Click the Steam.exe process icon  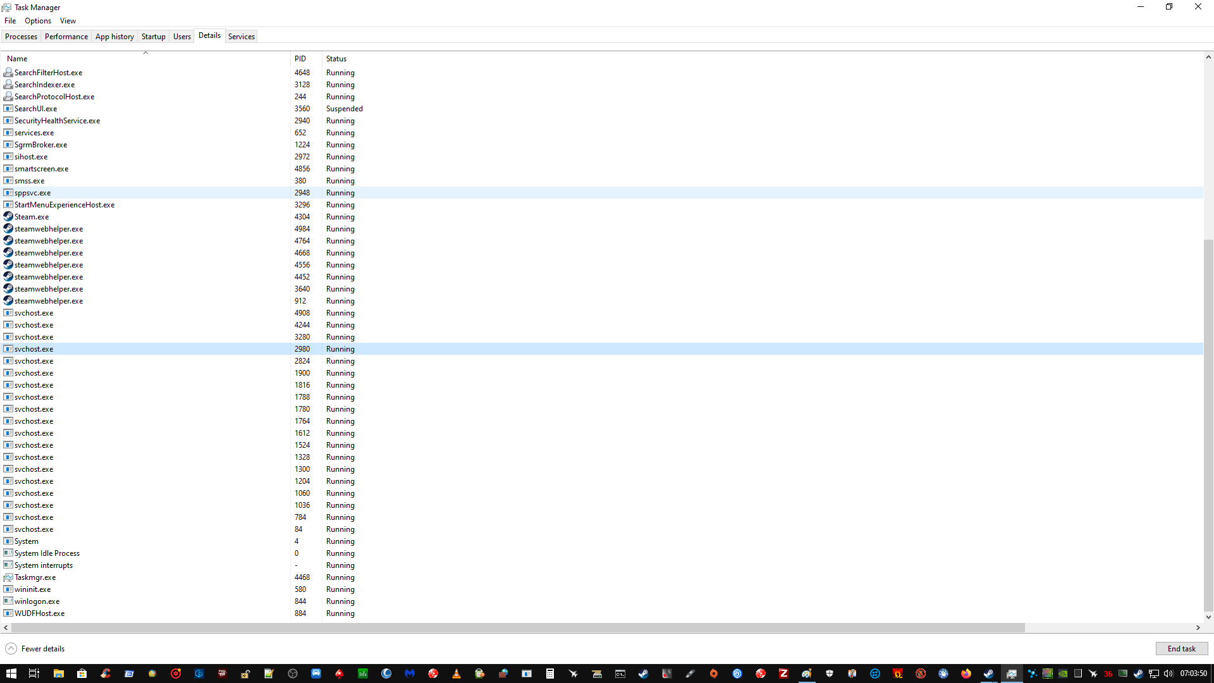pos(8,217)
